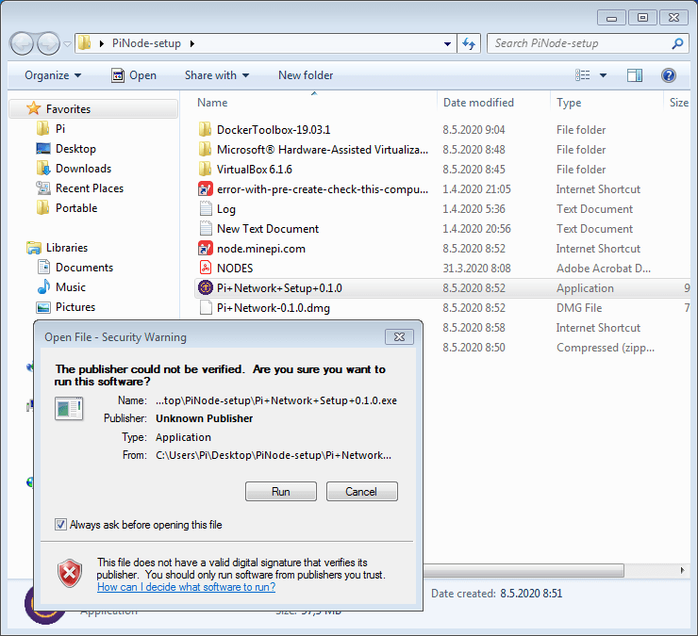Click the Size column header
This screenshot has height=636, width=698.
[x=678, y=103]
